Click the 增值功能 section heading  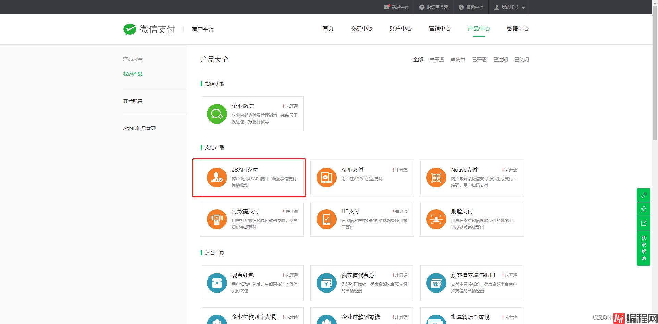(x=215, y=84)
